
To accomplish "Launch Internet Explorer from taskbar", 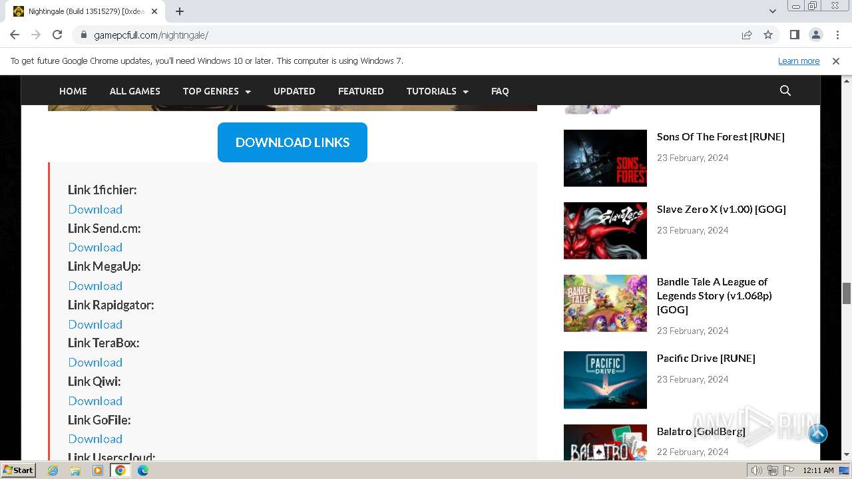I will (53, 470).
